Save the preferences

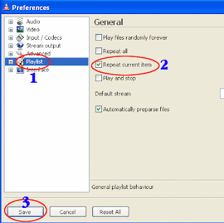pyautogui.click(x=25, y=212)
